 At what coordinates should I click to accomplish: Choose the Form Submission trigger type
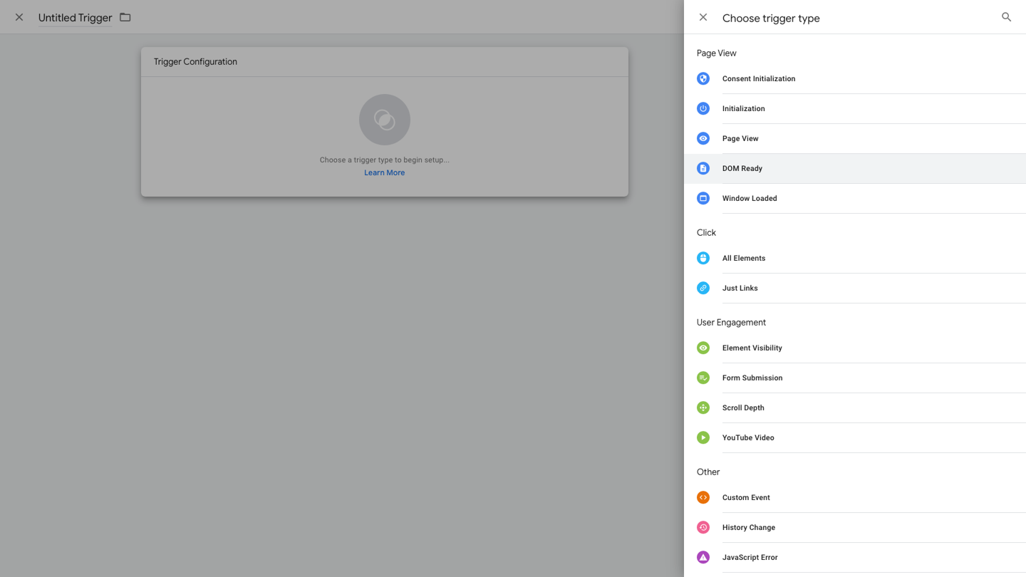752,378
